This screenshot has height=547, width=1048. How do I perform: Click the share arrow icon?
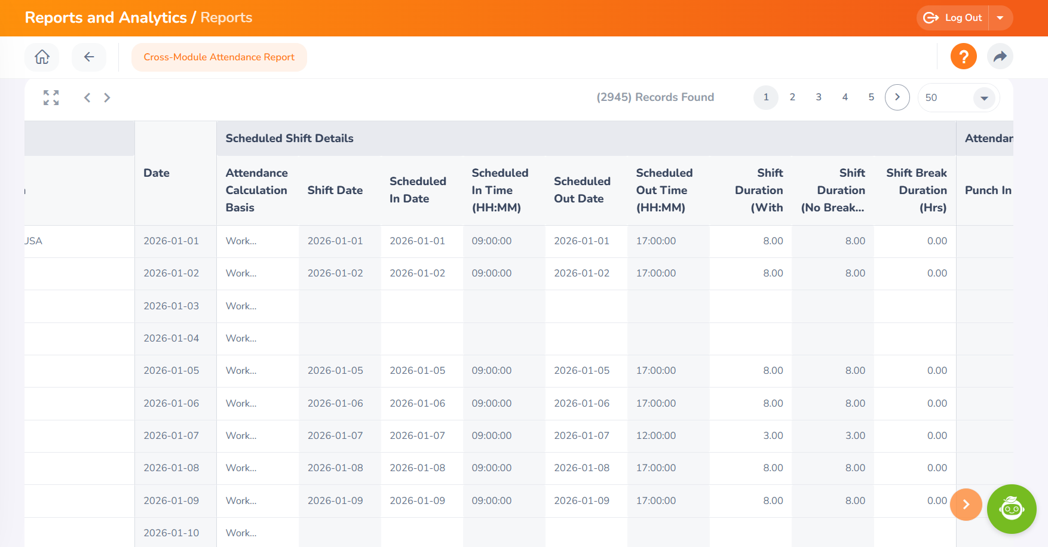tap(1000, 57)
